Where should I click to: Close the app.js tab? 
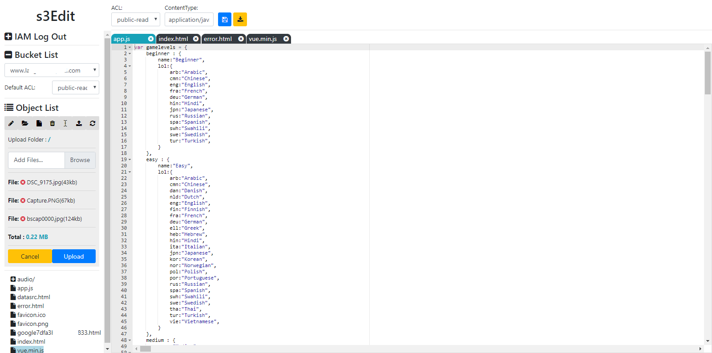151,39
